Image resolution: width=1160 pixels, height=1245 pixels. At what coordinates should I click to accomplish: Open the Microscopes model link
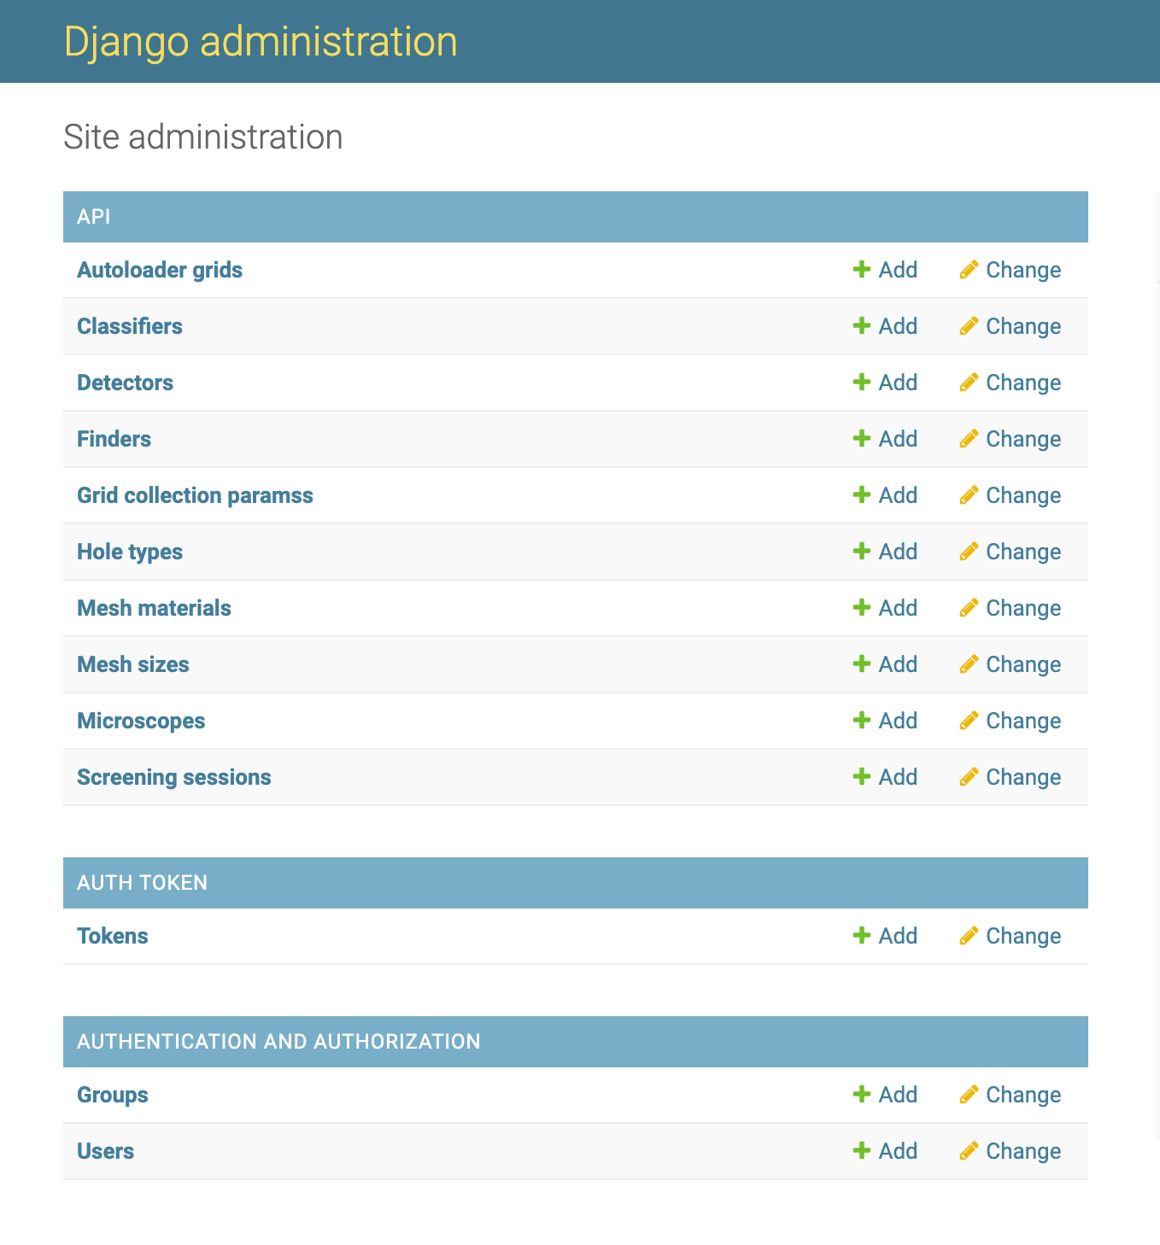click(x=141, y=721)
